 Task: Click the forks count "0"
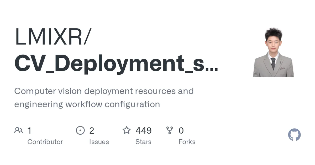(181, 130)
